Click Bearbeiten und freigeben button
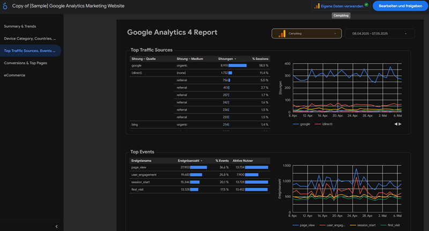 point(400,6)
